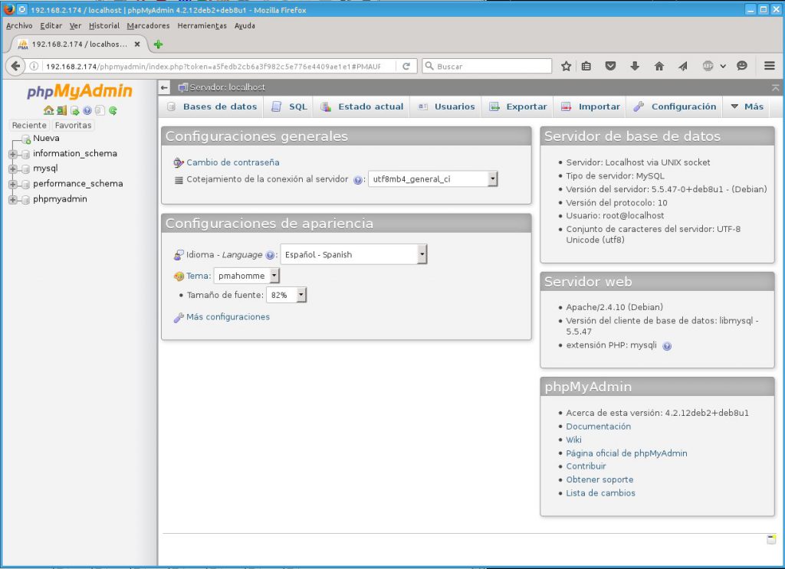The width and height of the screenshot is (785, 569).
Task: Open Español - Spanish language dropdown
Action: click(353, 254)
